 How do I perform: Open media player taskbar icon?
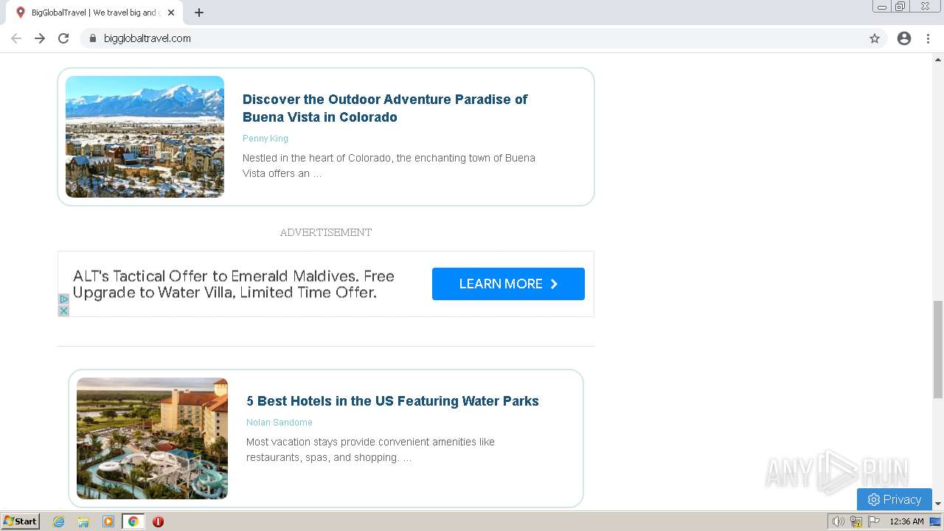(x=108, y=521)
